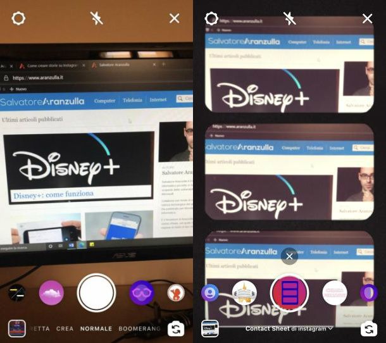Select the cathedral building filter effect
The width and height of the screenshot is (386, 343).
coord(244,293)
